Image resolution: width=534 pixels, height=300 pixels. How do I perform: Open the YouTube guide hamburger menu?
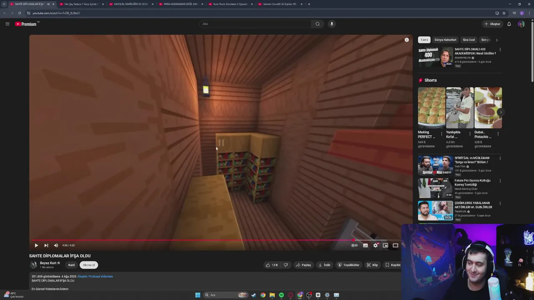[8, 24]
